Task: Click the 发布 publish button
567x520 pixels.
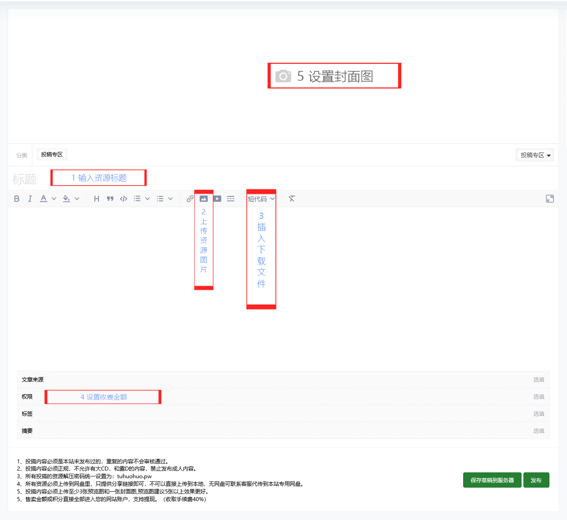Action: (536, 480)
